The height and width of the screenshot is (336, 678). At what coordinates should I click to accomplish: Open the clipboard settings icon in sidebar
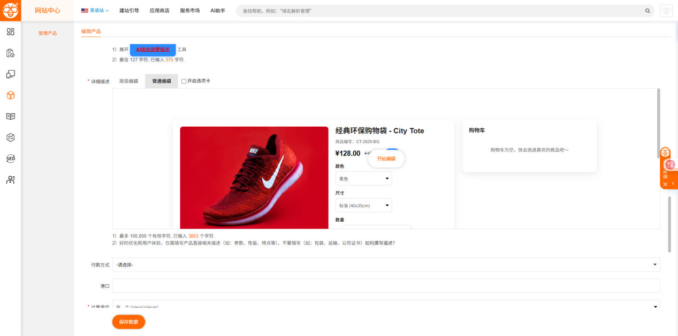(10, 53)
